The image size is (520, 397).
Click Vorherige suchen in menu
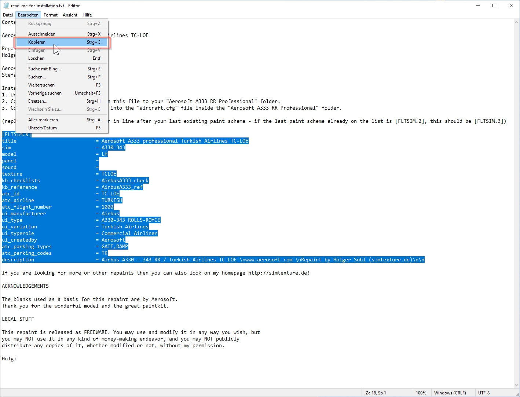click(x=45, y=93)
